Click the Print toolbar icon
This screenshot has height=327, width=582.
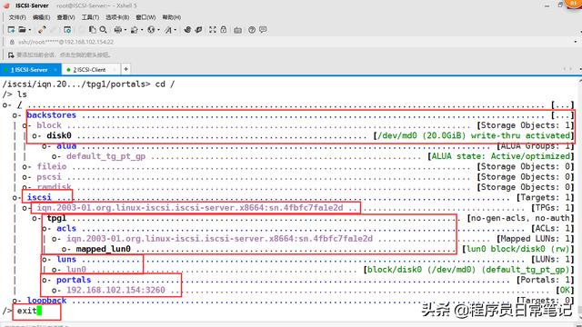pos(118,30)
